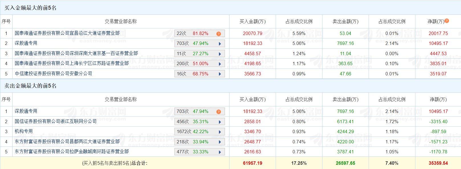Click blue arrow beside 35.31% rate
461x169 pixels.
click(x=220, y=122)
